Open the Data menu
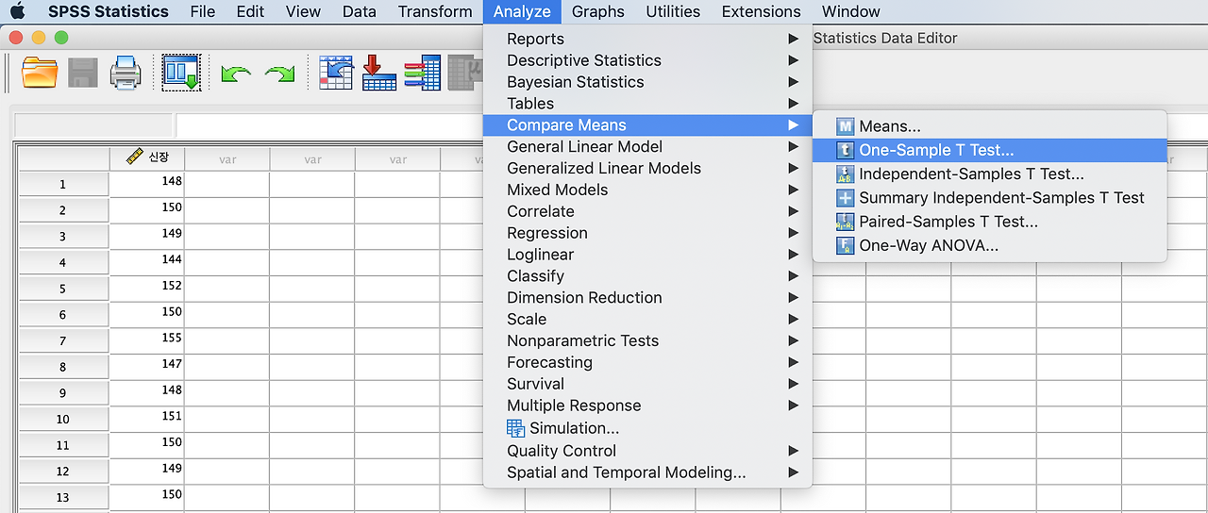1208x513 pixels. point(359,11)
